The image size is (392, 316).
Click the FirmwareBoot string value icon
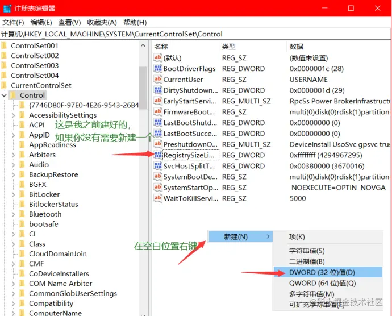(158, 111)
